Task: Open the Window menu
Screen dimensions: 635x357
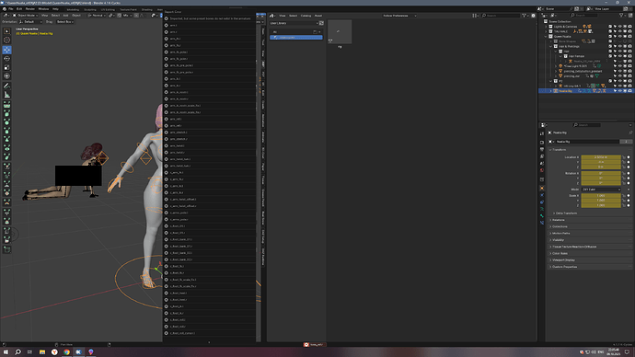Action: pos(43,9)
